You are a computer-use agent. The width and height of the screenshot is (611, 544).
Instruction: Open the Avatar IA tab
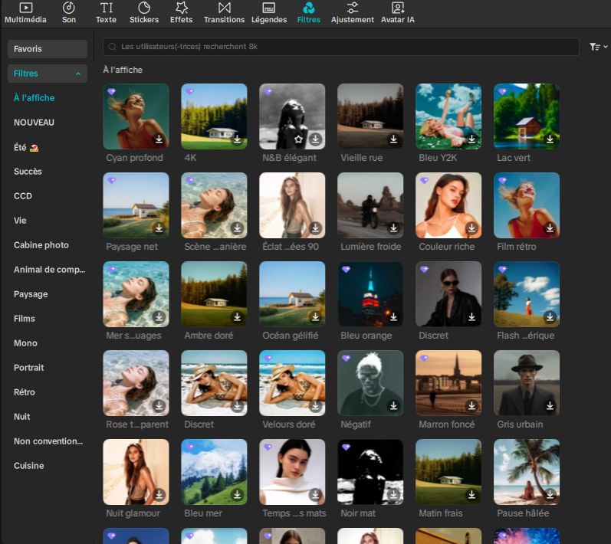397,13
